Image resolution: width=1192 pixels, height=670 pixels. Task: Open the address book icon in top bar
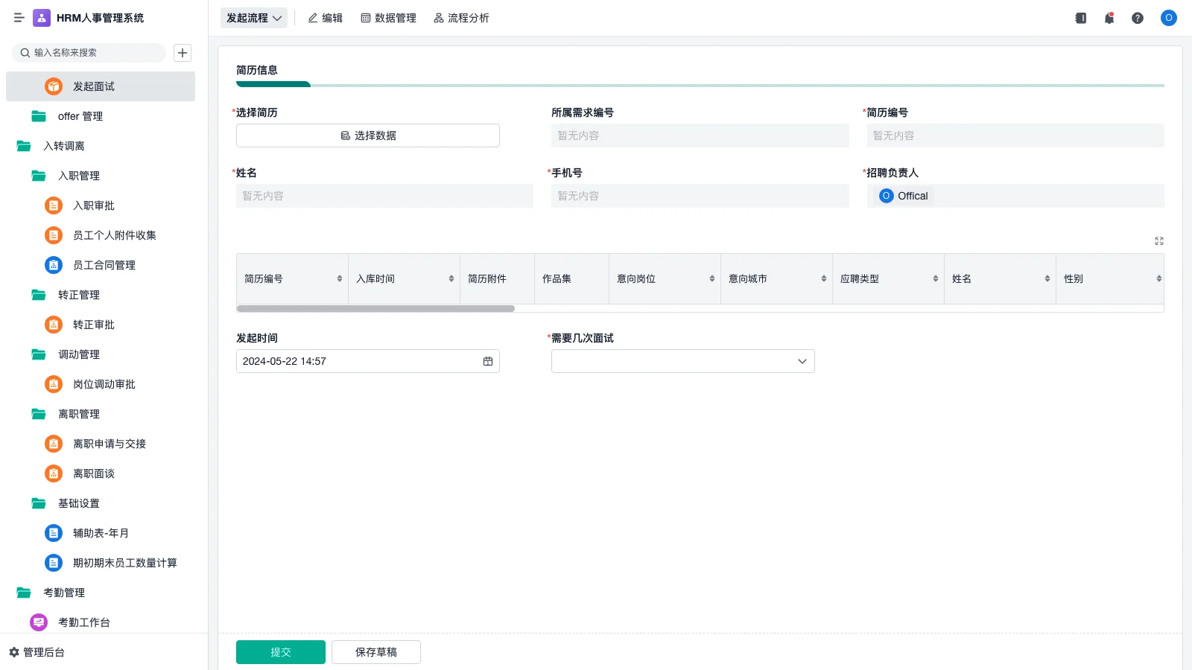(x=1080, y=18)
